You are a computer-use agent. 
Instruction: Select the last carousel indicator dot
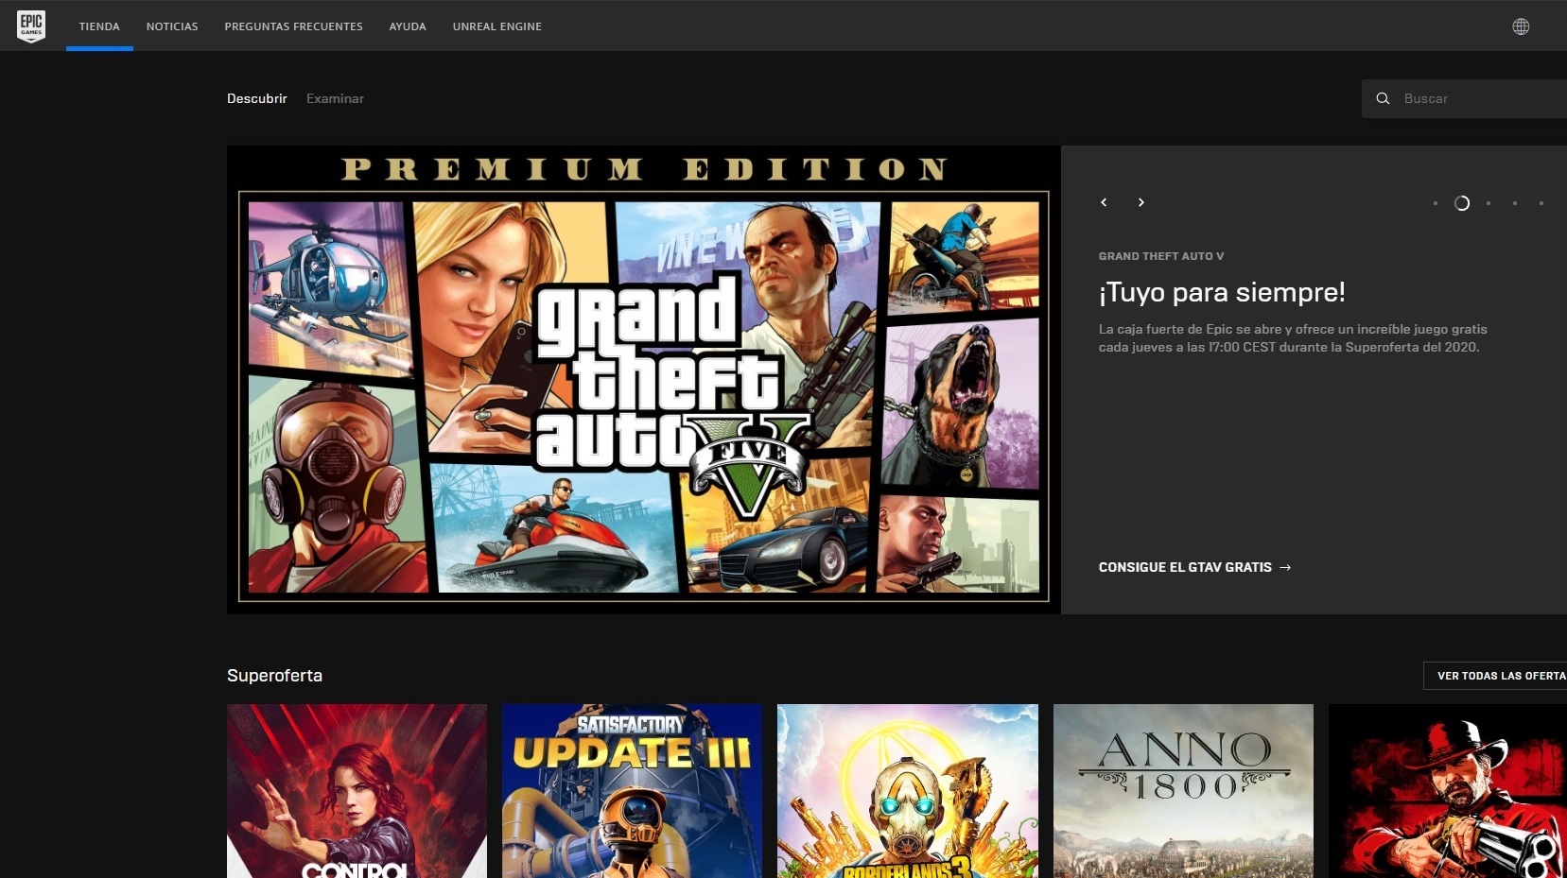(x=1541, y=203)
